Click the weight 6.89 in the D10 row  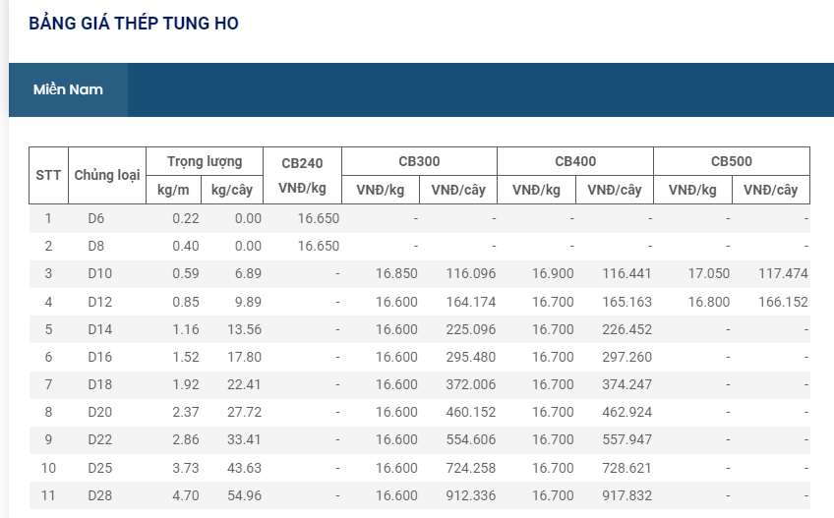[x=249, y=274]
